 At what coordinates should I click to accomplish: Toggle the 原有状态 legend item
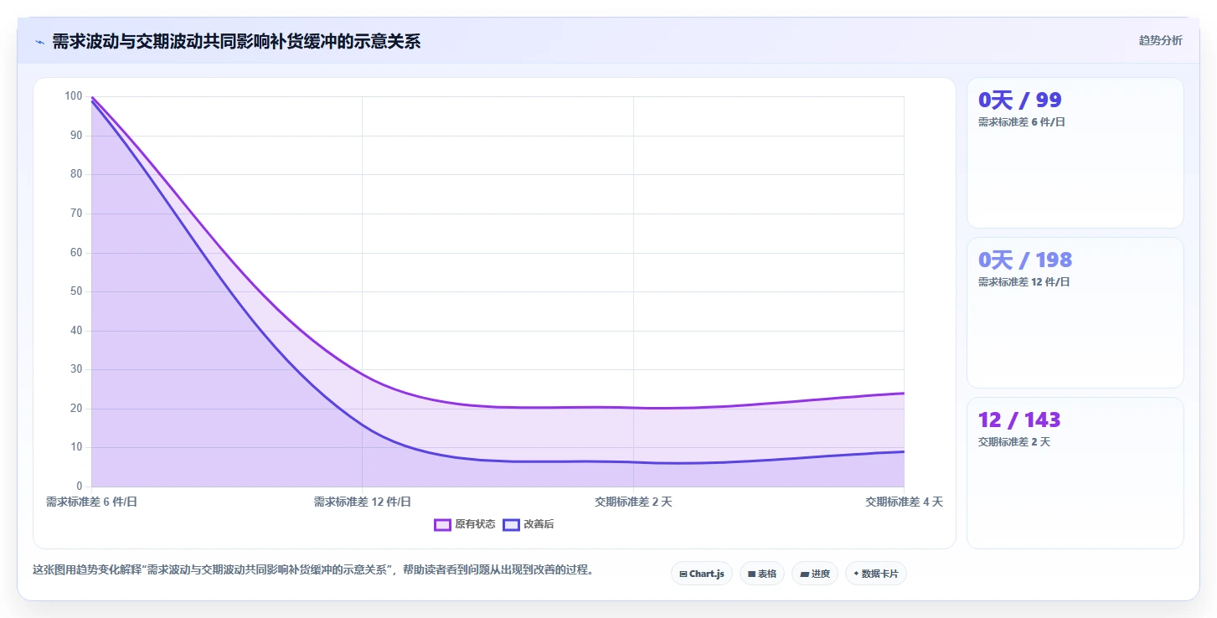coord(465,524)
